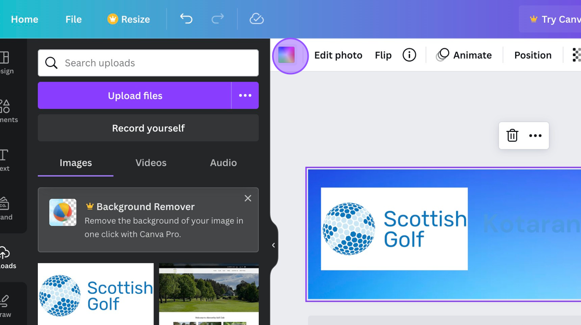Collapse the side panel arrow
581x325 pixels.
coord(273,245)
